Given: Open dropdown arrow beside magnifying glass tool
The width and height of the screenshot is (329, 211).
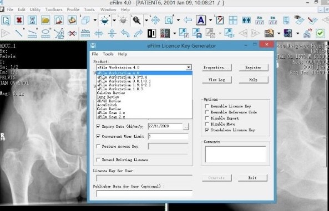Looking at the screenshot, I should (146, 20).
